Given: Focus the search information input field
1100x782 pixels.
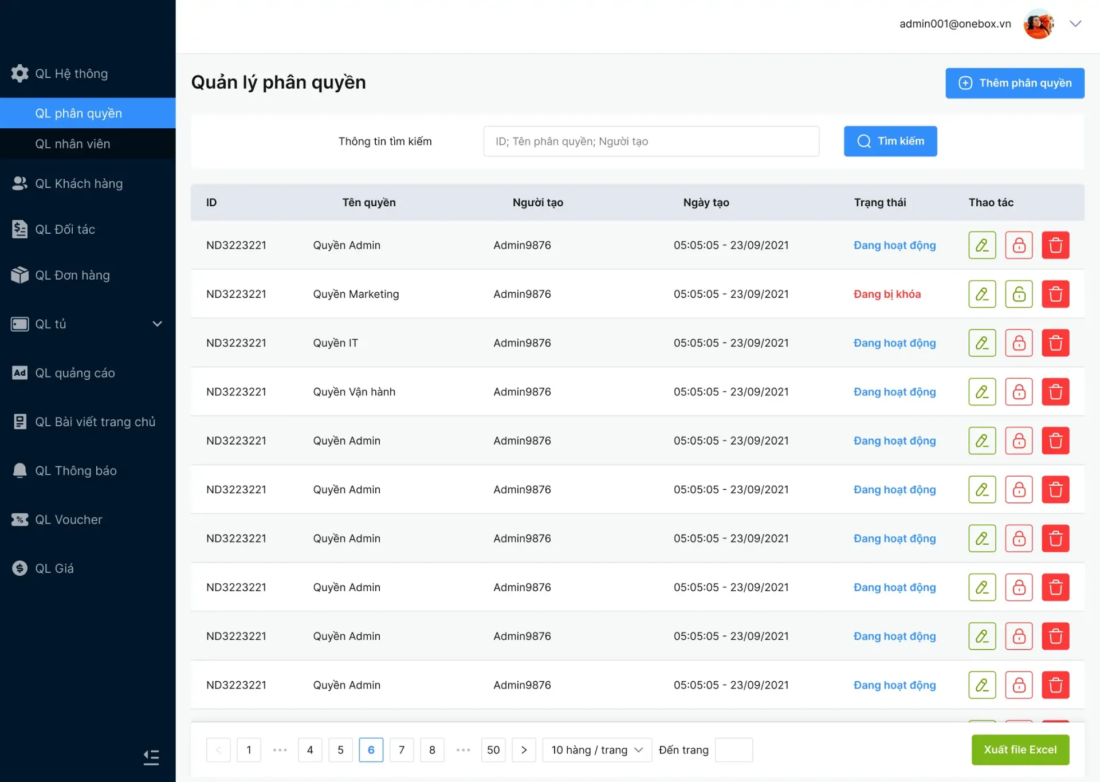Looking at the screenshot, I should (651, 142).
